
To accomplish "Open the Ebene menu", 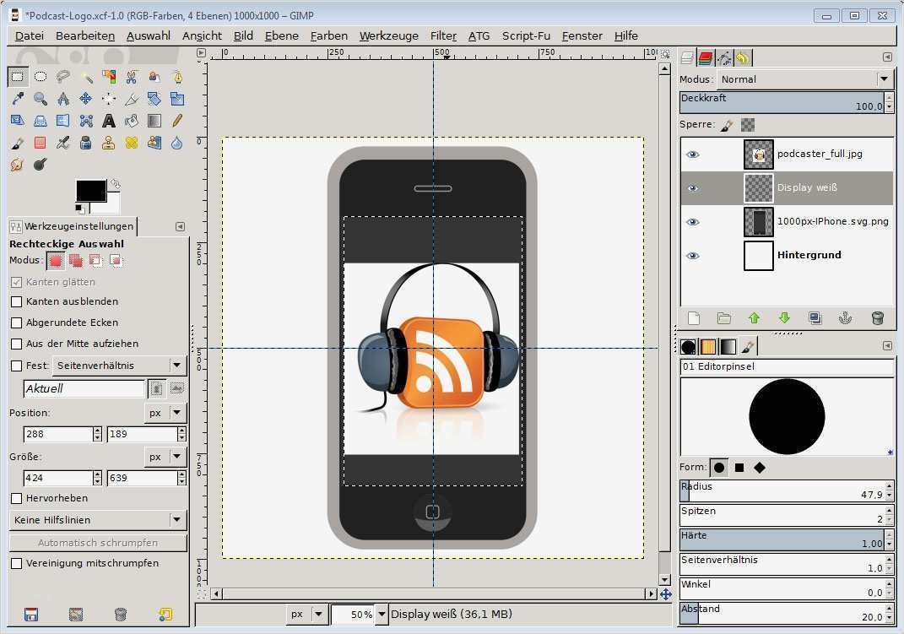I will [x=281, y=35].
